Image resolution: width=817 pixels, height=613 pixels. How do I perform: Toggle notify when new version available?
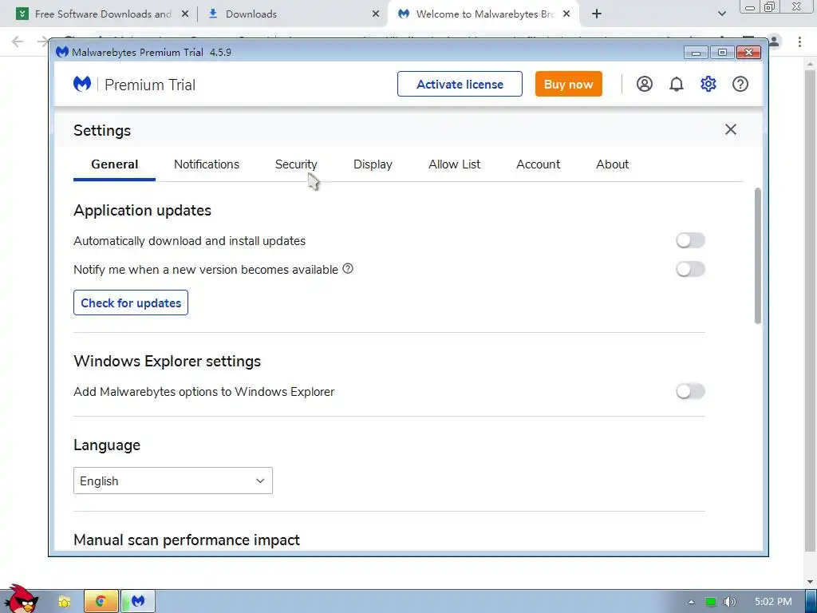690,269
